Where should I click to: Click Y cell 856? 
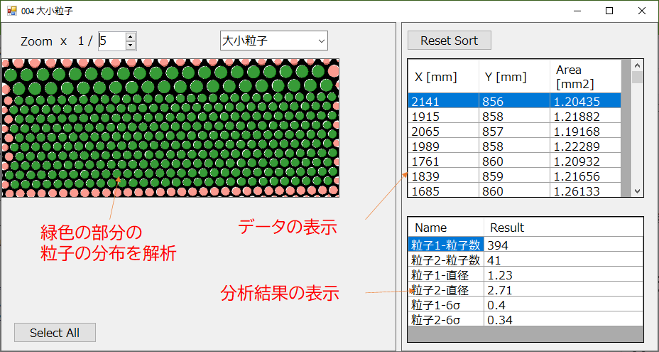tap(514, 101)
